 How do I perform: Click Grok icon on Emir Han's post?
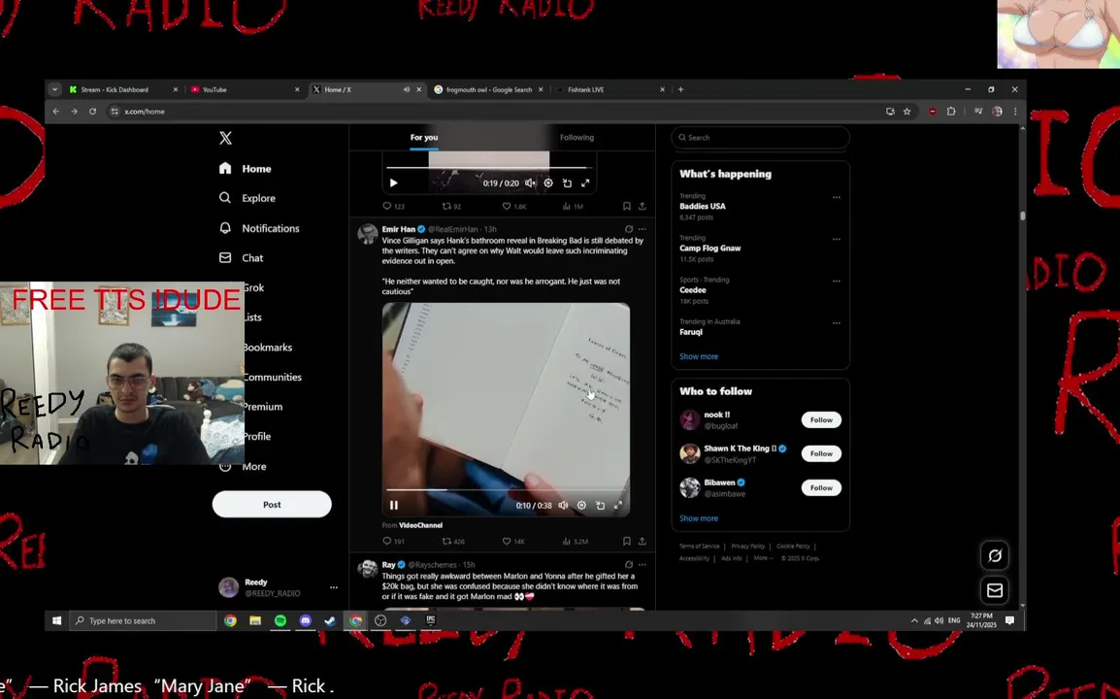629,229
